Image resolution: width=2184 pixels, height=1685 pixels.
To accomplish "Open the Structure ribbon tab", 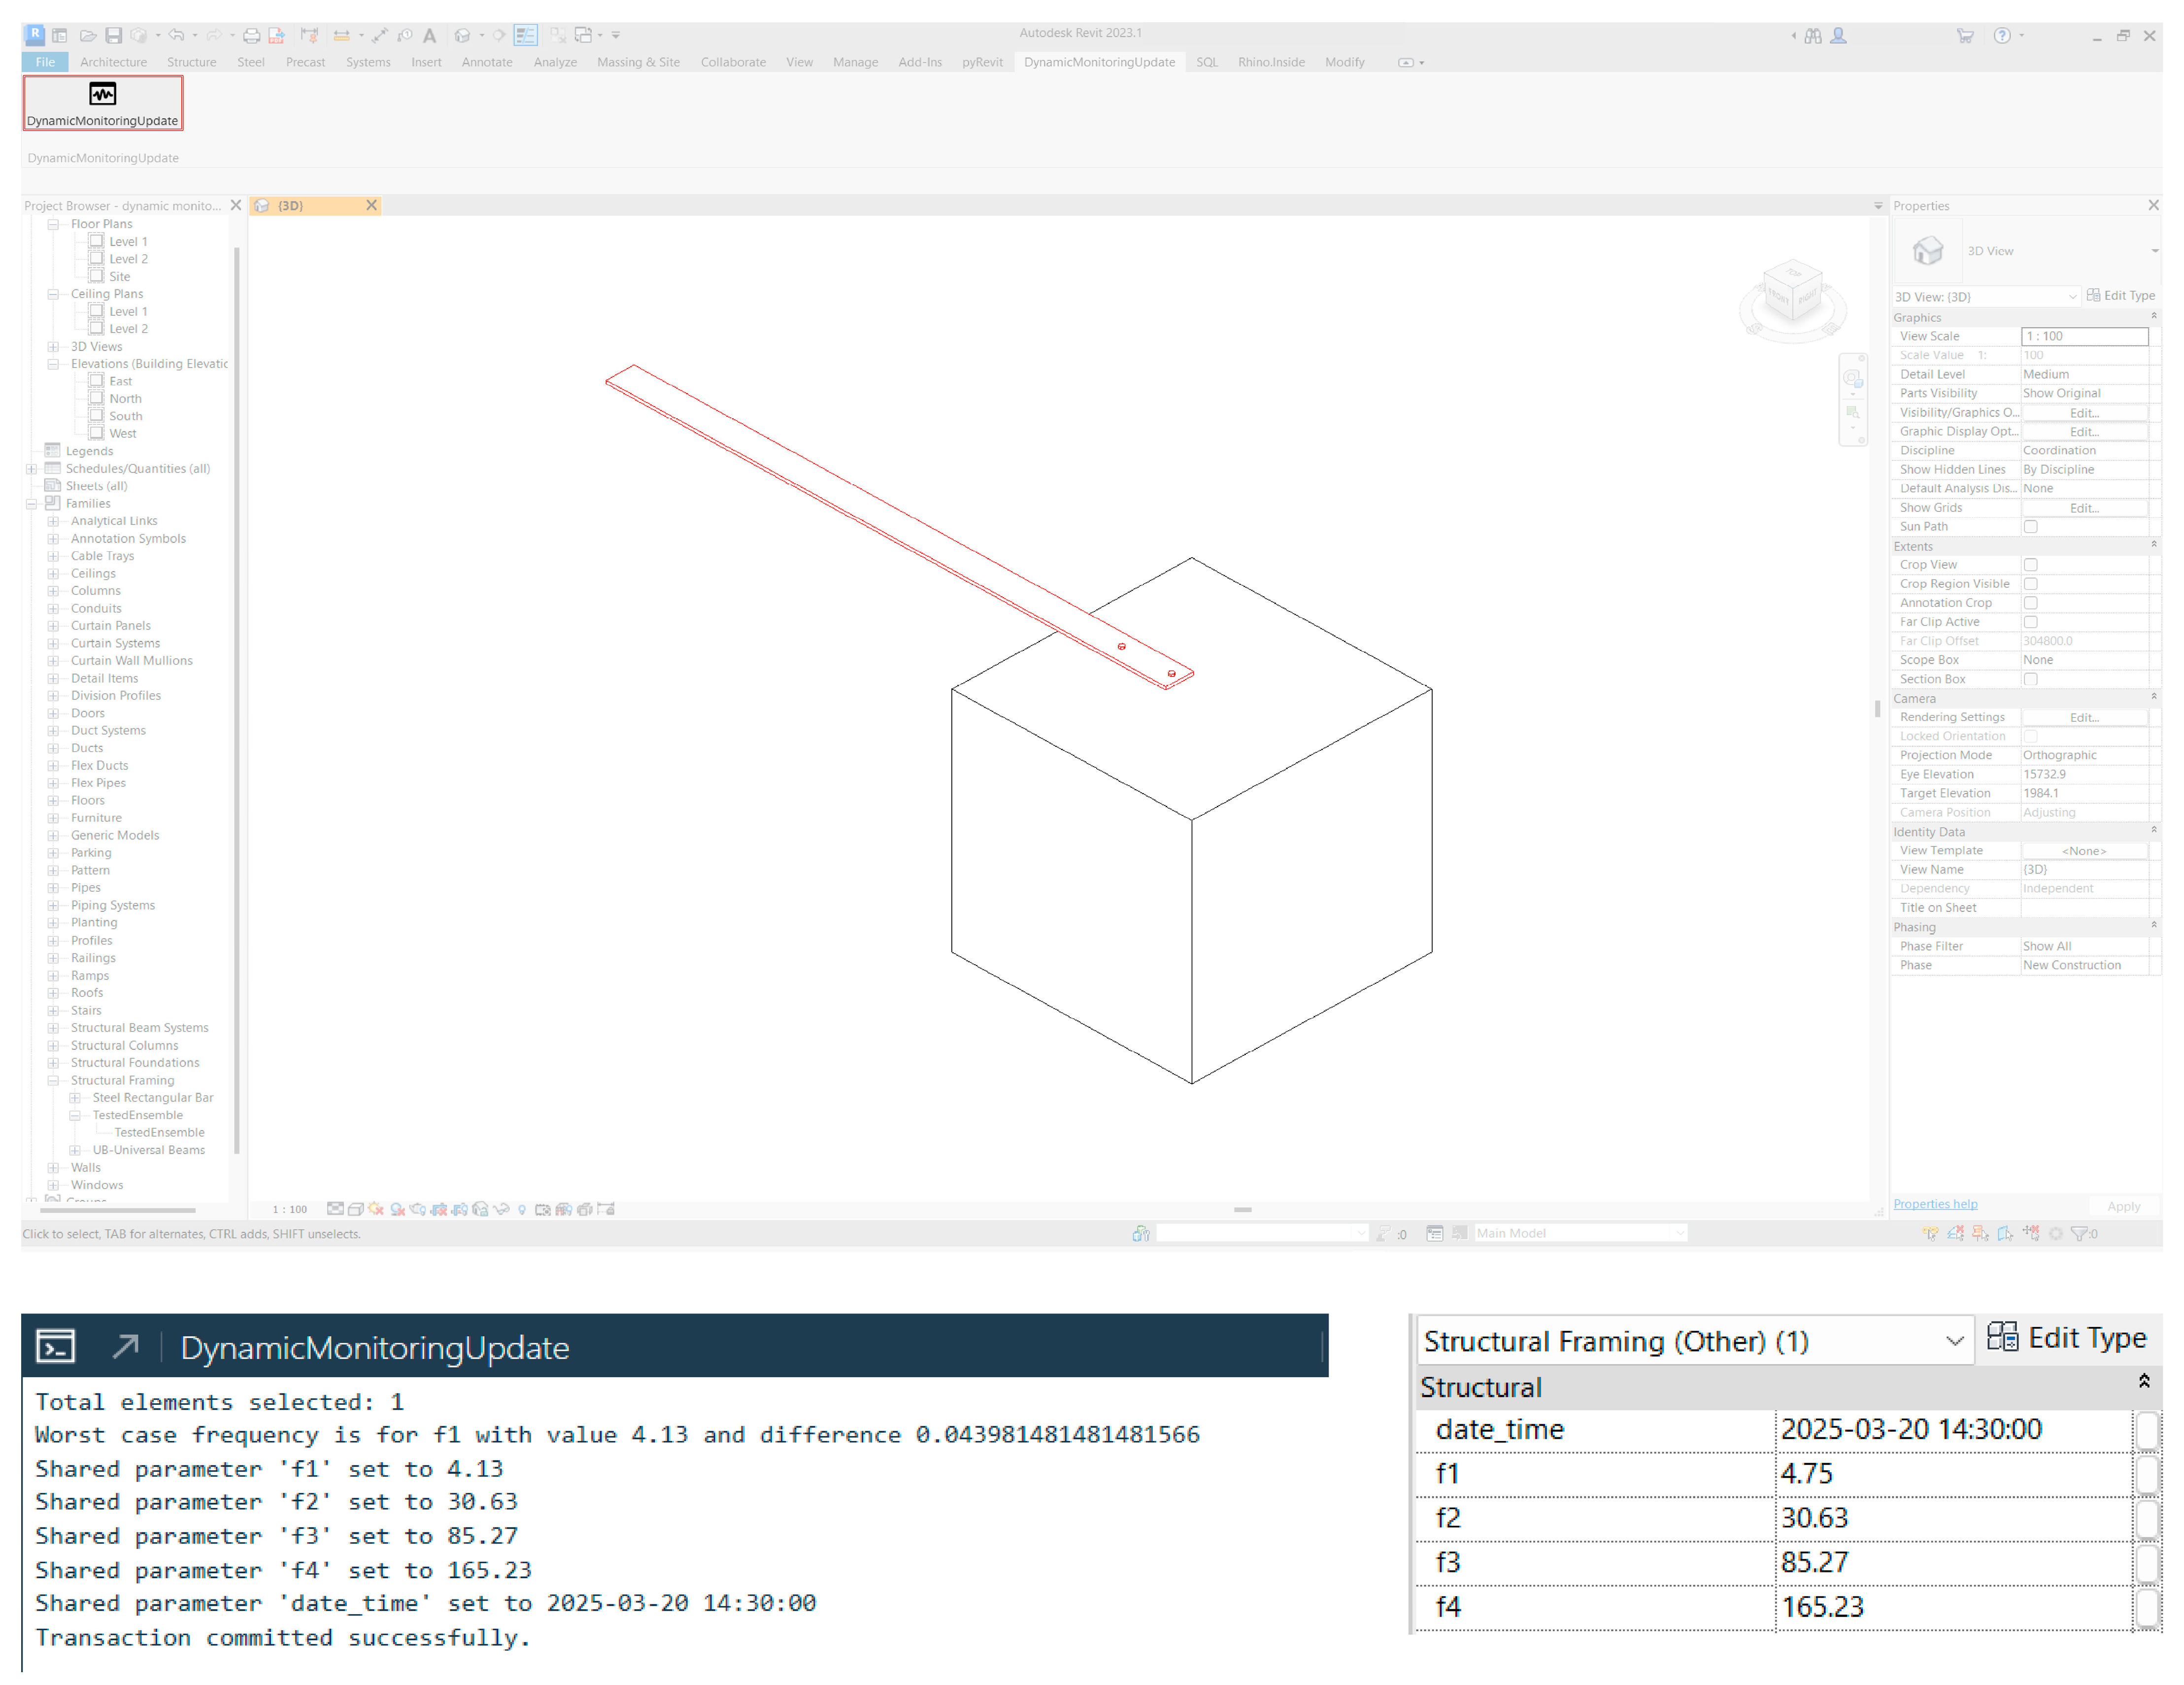I will 191,62.
